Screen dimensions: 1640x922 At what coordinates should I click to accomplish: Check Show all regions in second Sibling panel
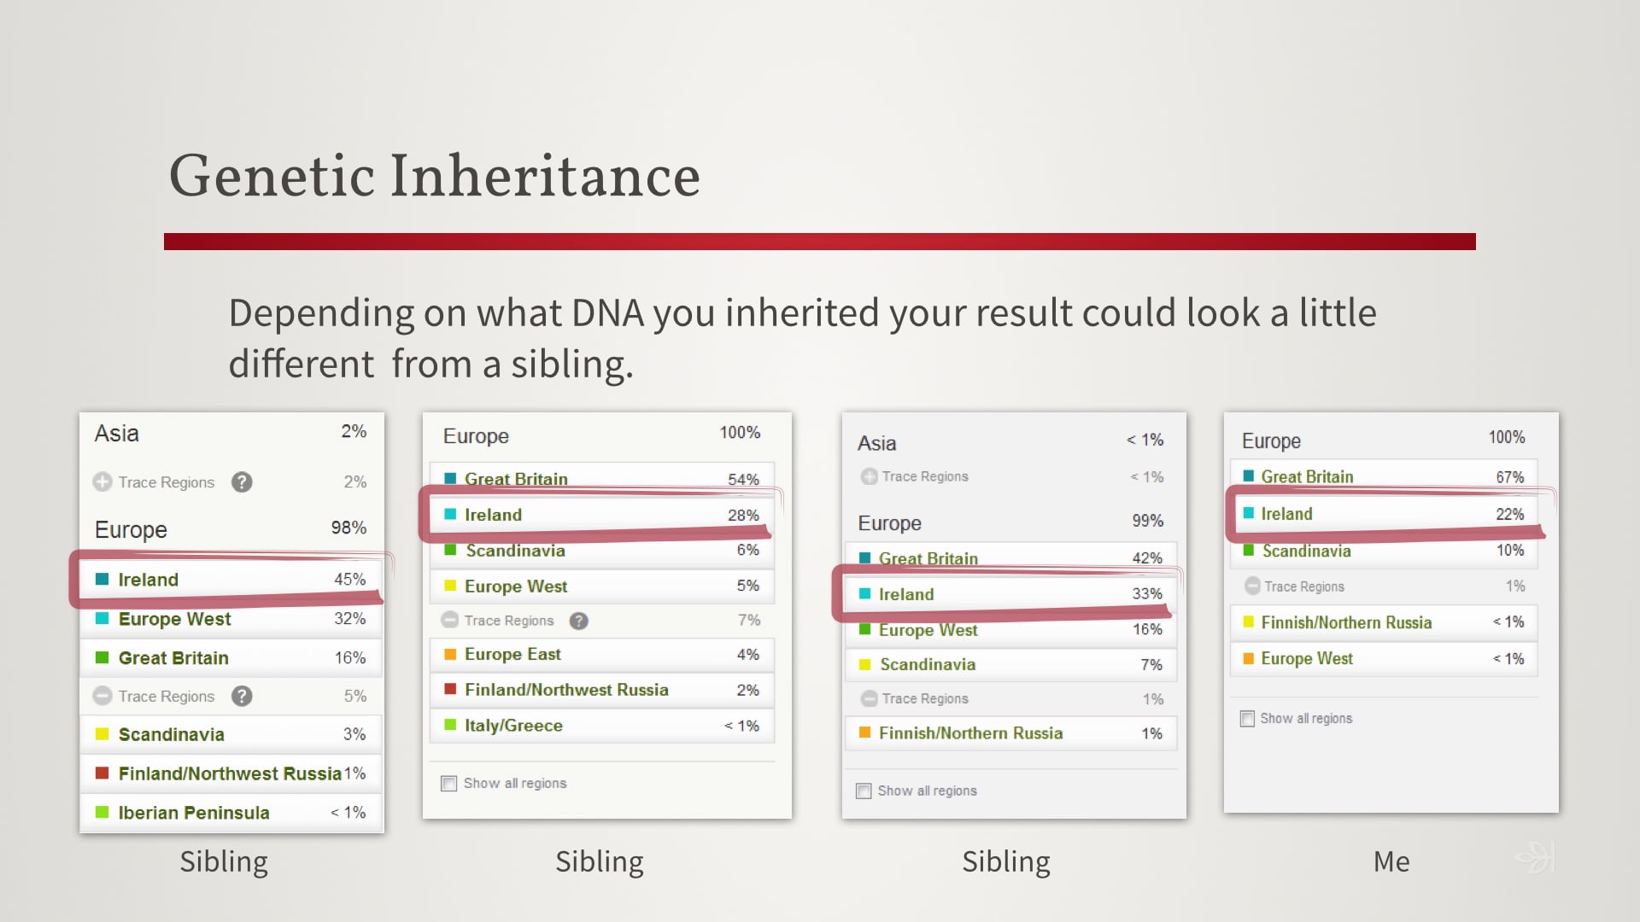[448, 783]
